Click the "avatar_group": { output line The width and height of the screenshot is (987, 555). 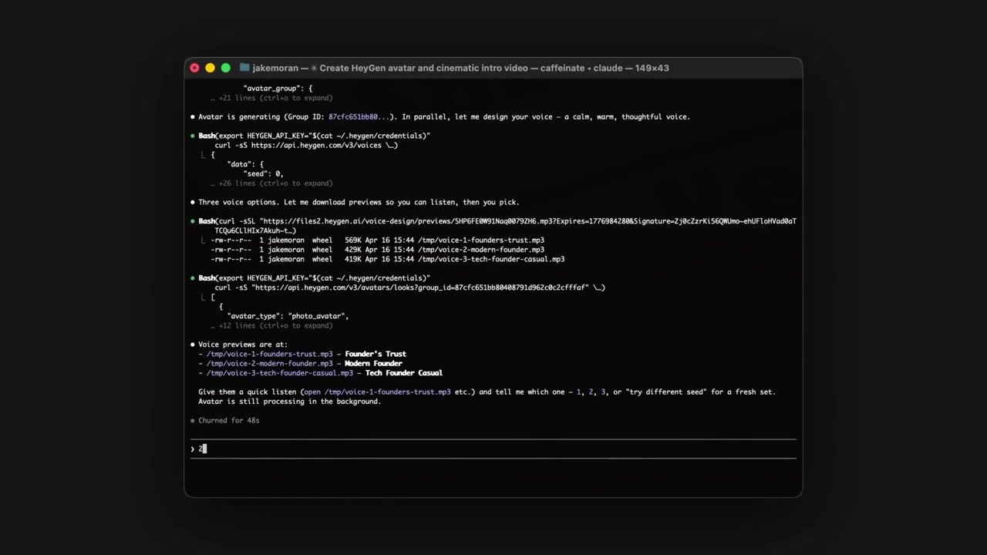coord(278,89)
